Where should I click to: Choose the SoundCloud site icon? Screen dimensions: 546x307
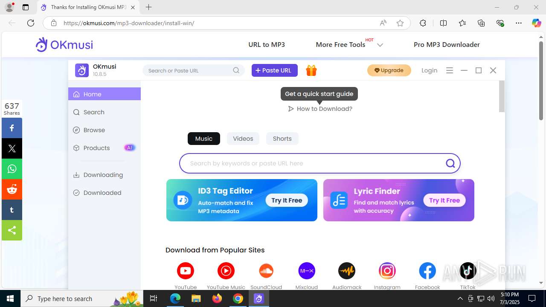point(266,271)
